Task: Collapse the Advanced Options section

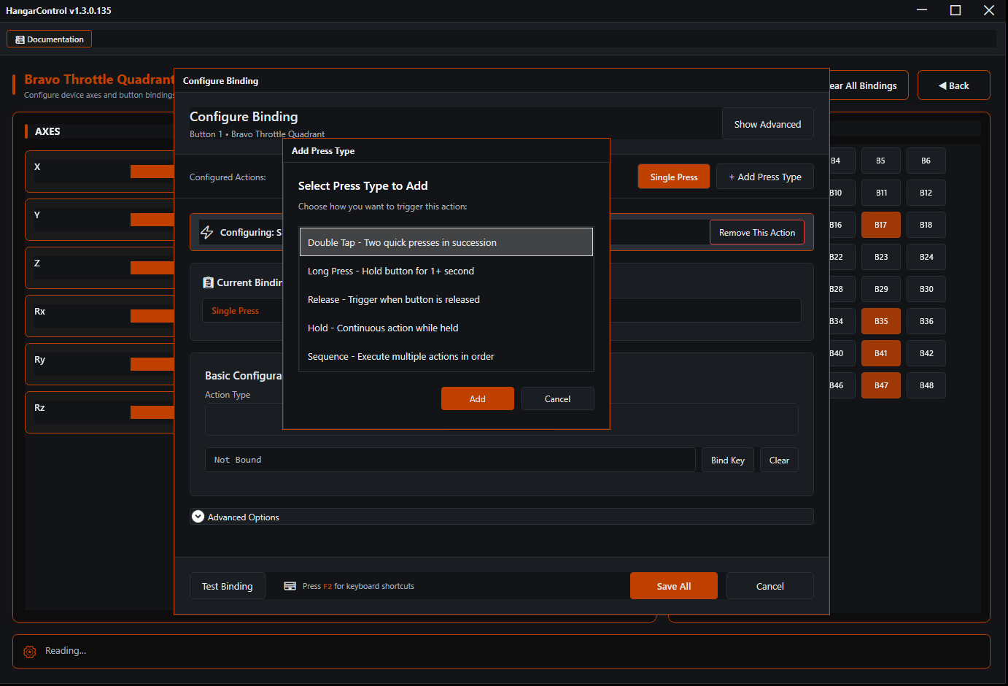Action: click(198, 516)
